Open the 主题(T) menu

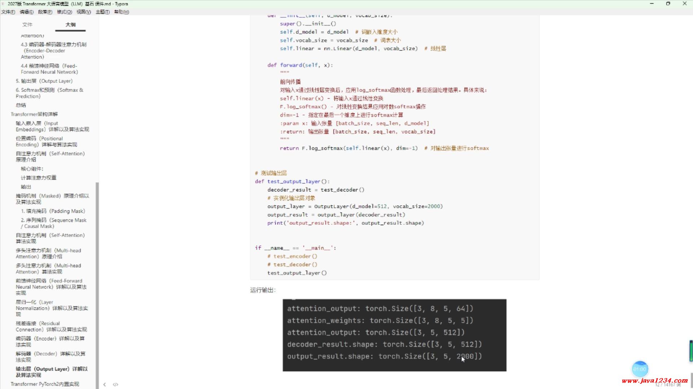pos(103,12)
